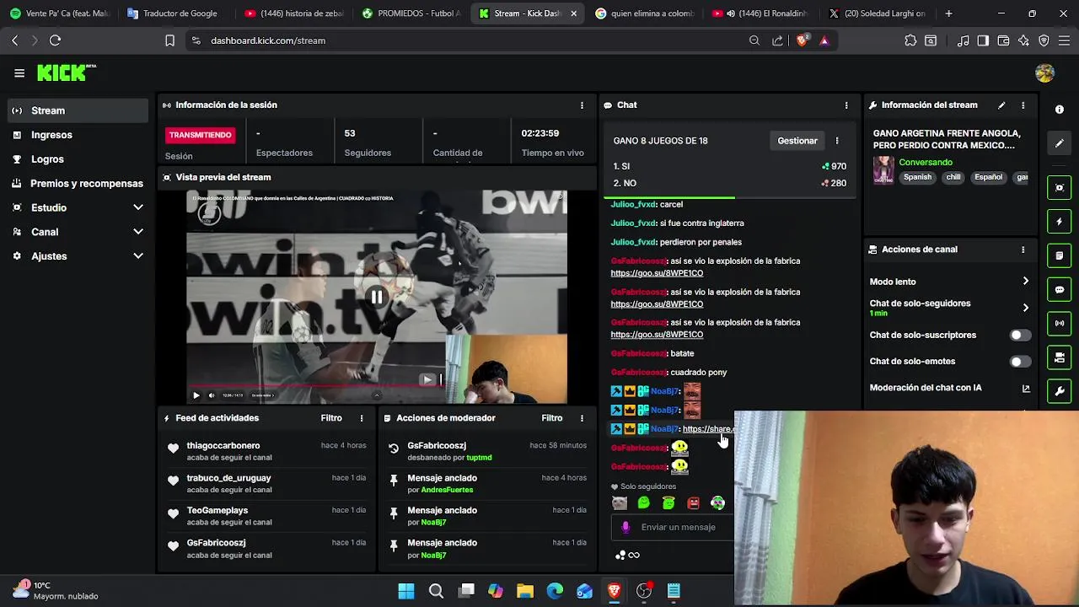Open session info three-dot menu
The height and width of the screenshot is (607, 1079).
pyautogui.click(x=582, y=105)
